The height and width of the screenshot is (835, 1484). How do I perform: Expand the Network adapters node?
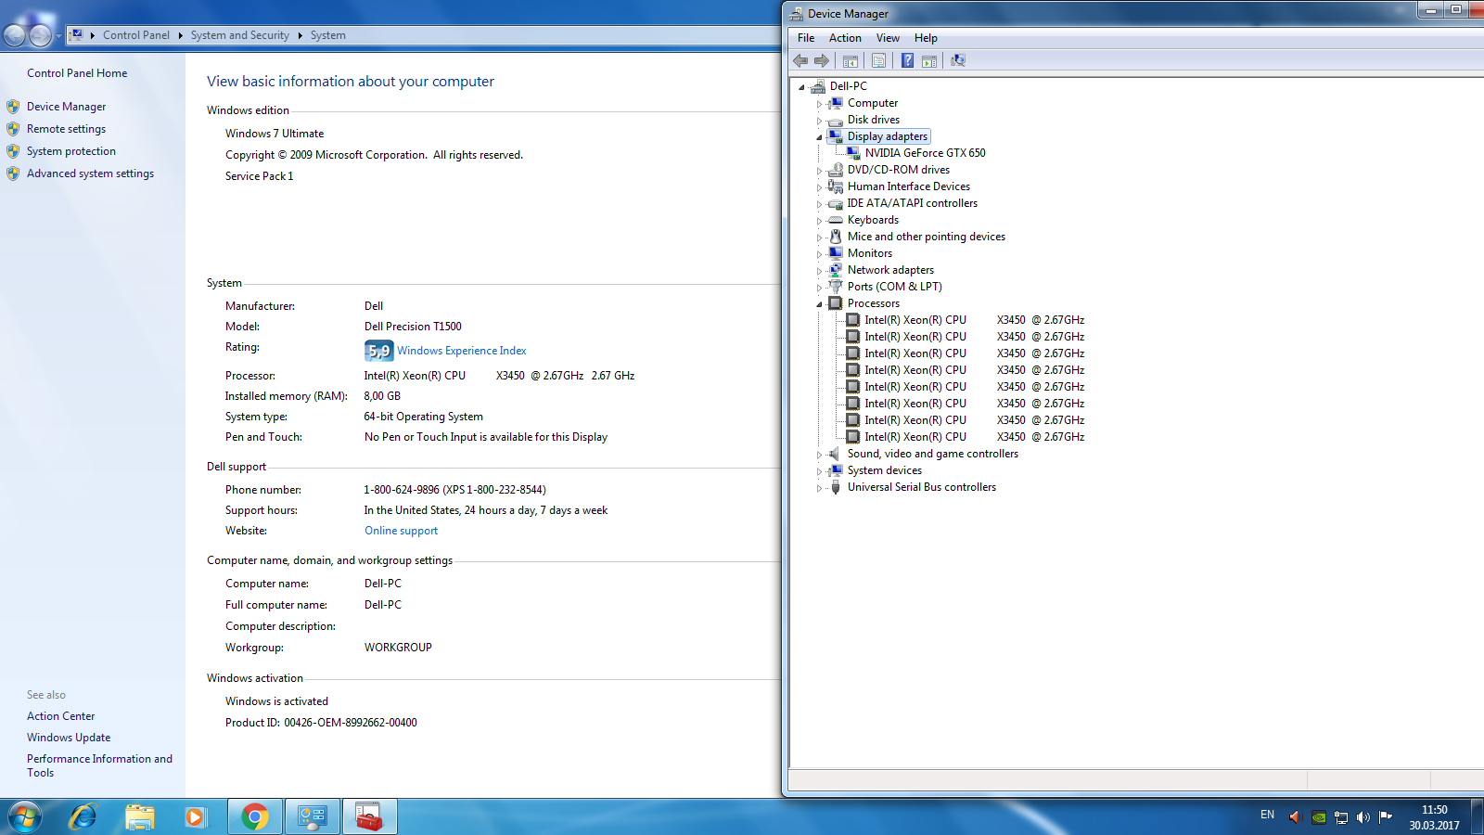(x=819, y=271)
